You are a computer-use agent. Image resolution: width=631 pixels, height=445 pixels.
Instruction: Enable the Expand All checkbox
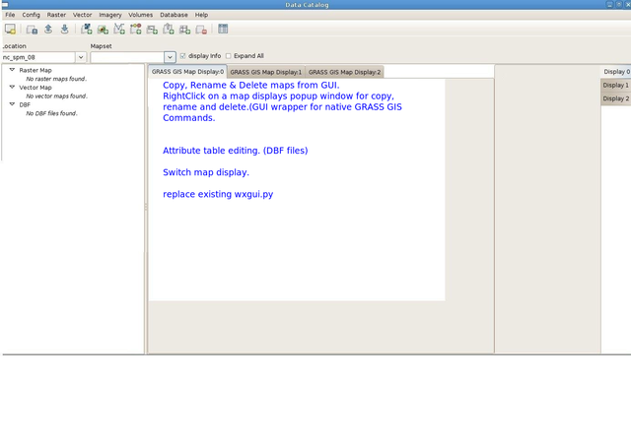229,56
